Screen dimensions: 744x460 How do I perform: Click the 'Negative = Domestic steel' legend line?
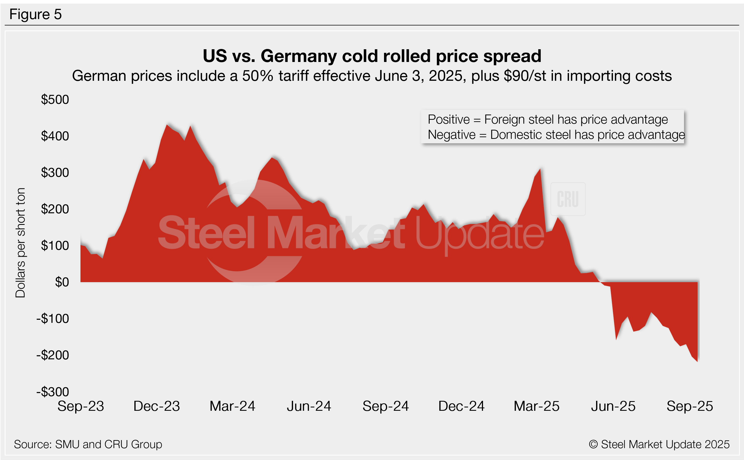[x=556, y=135]
